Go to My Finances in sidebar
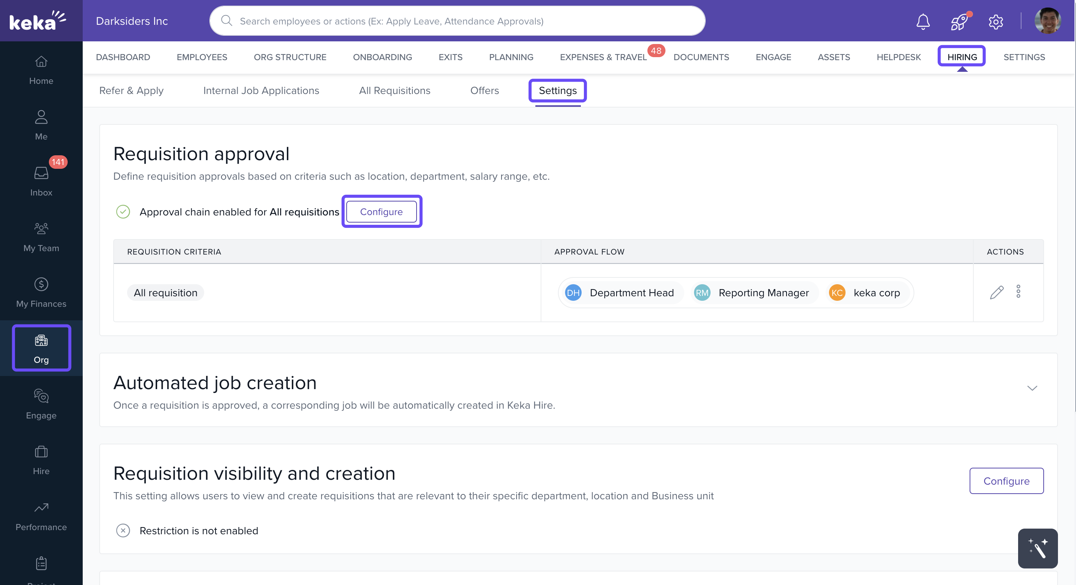The height and width of the screenshot is (585, 1076). tap(41, 292)
